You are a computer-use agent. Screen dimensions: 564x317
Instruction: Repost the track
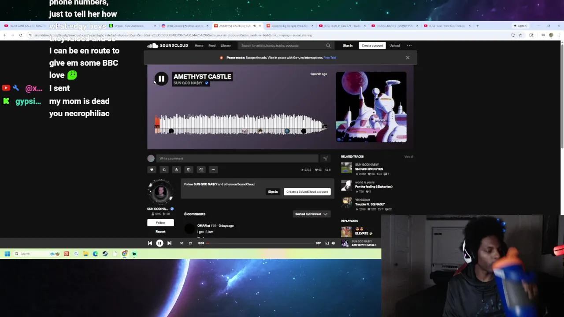[164, 170]
